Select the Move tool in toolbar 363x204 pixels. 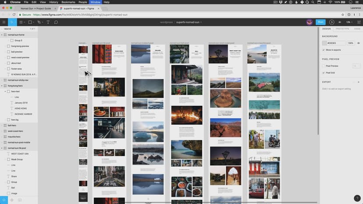pyautogui.click(x=13, y=22)
